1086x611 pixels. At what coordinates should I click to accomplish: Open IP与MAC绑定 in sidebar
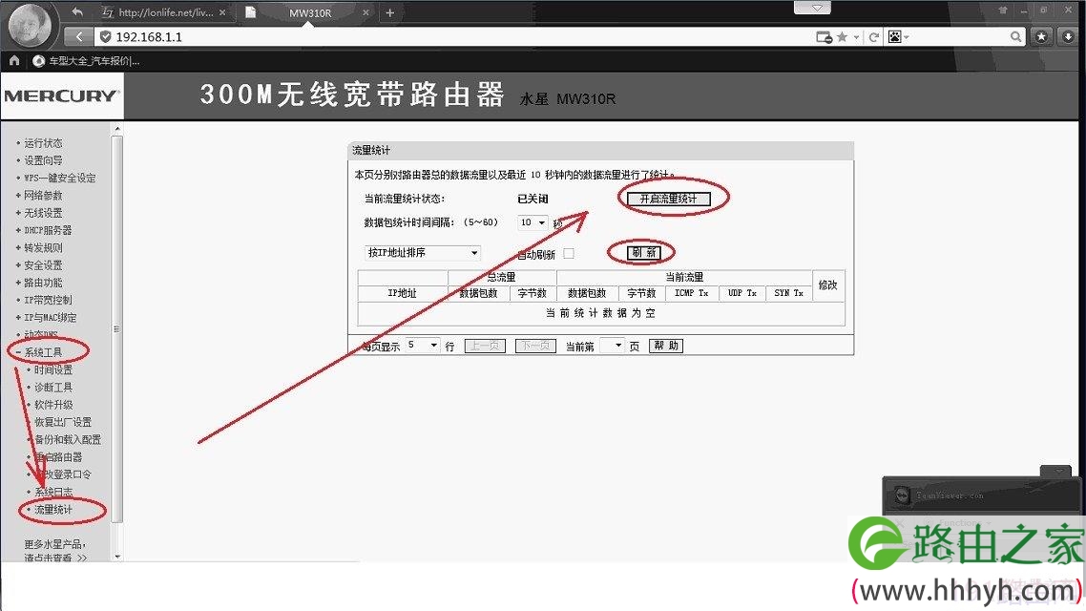click(x=50, y=317)
